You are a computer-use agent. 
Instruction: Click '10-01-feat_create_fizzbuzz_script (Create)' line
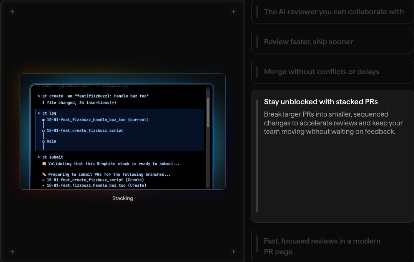(x=93, y=180)
